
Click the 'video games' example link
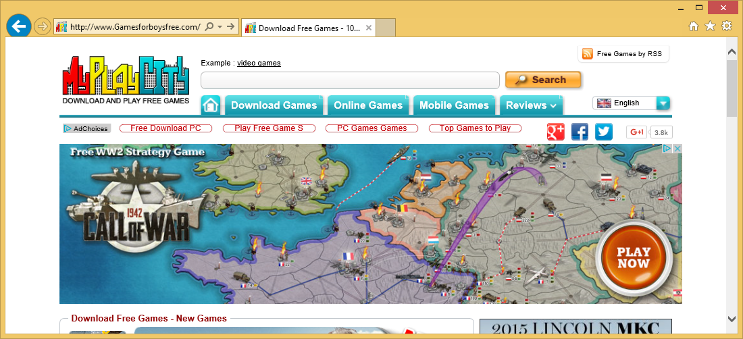(x=259, y=63)
